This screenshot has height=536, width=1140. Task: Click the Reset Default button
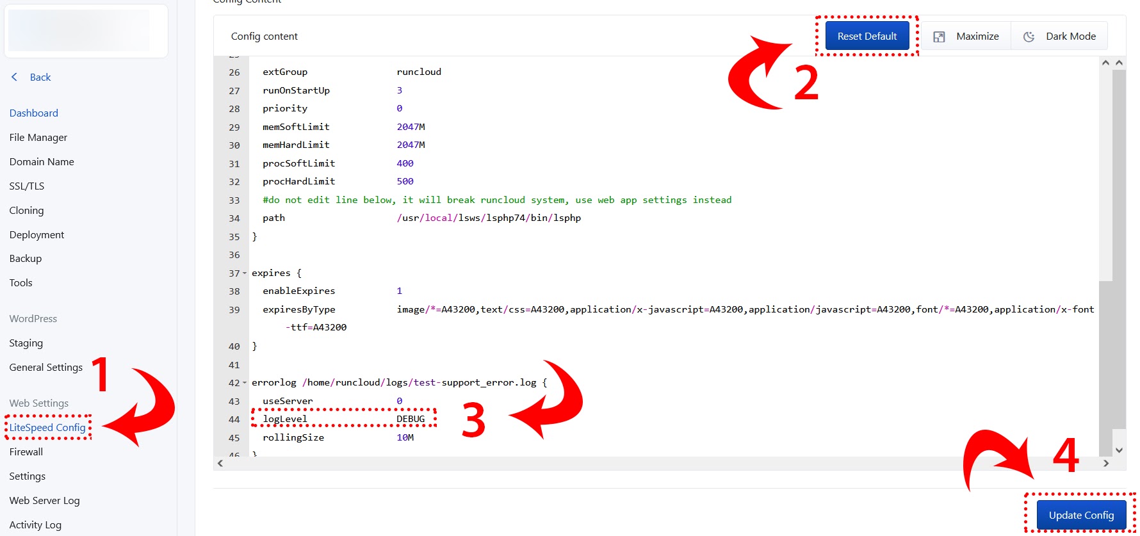point(867,36)
